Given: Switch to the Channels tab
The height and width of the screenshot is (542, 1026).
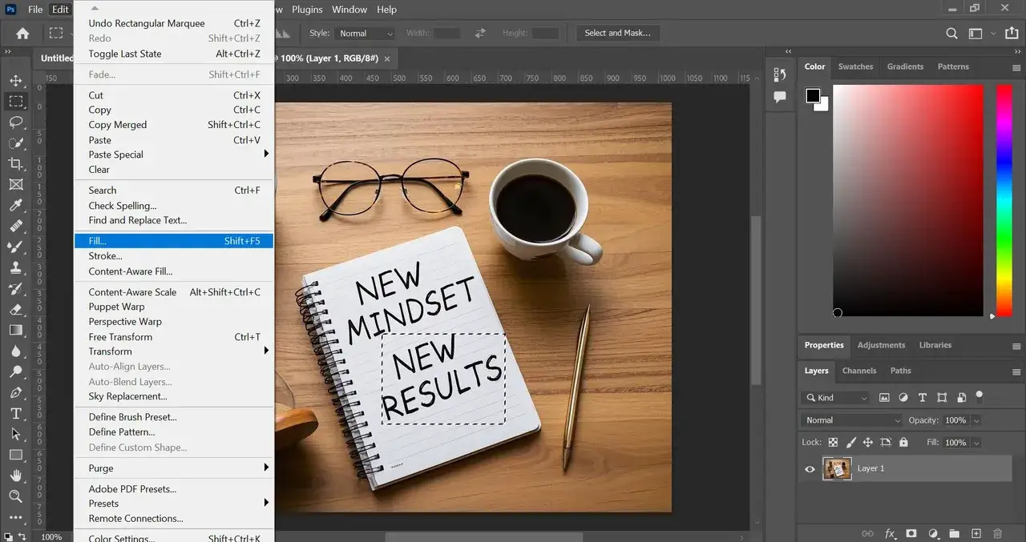Looking at the screenshot, I should (858, 371).
